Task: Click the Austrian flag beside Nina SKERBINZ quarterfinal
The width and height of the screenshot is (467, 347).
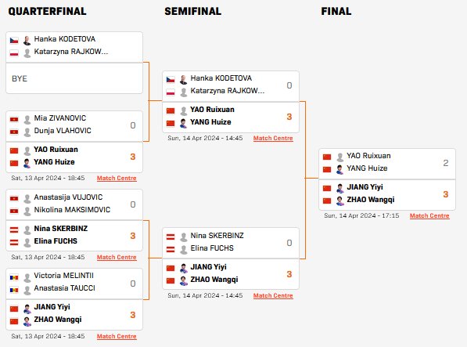Action: 14,230
